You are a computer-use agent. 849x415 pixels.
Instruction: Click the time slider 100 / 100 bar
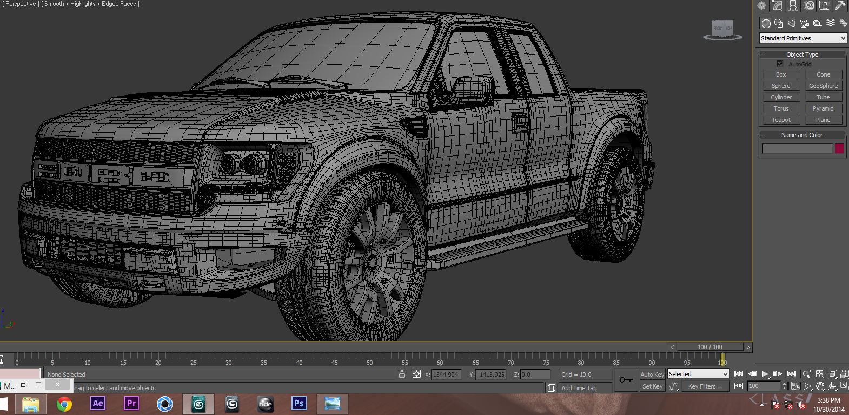tap(710, 347)
